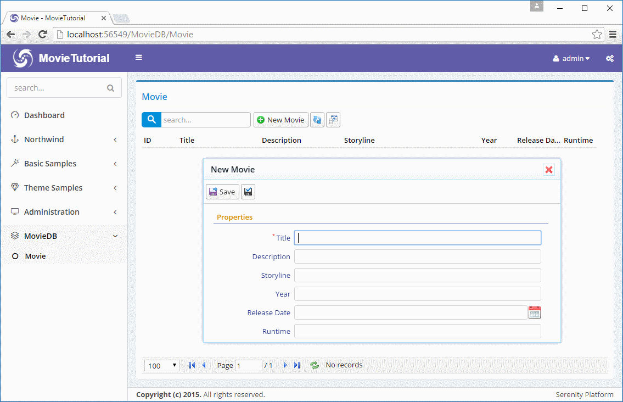
Task: Open the admin user dropdown
Action: pyautogui.click(x=571, y=58)
